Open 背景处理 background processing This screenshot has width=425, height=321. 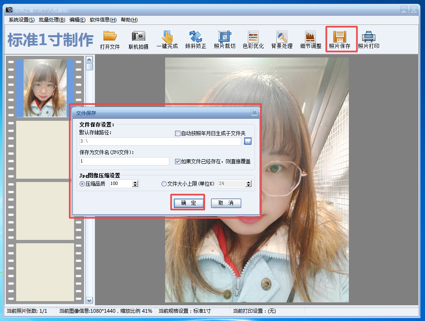(282, 40)
